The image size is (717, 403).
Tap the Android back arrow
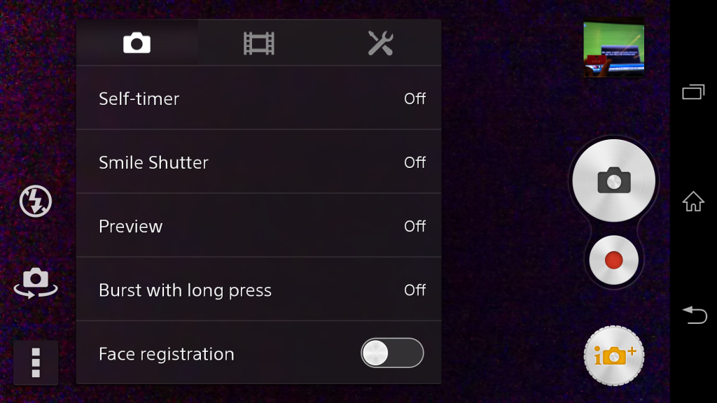point(695,315)
